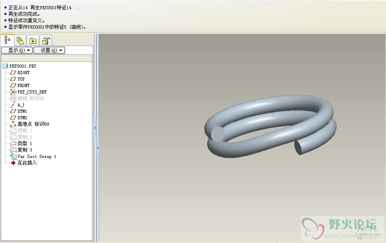Click message '显示零件PRT0001中的特征5 (曲线)。'
This screenshot has width=386, height=243.
tap(47, 27)
